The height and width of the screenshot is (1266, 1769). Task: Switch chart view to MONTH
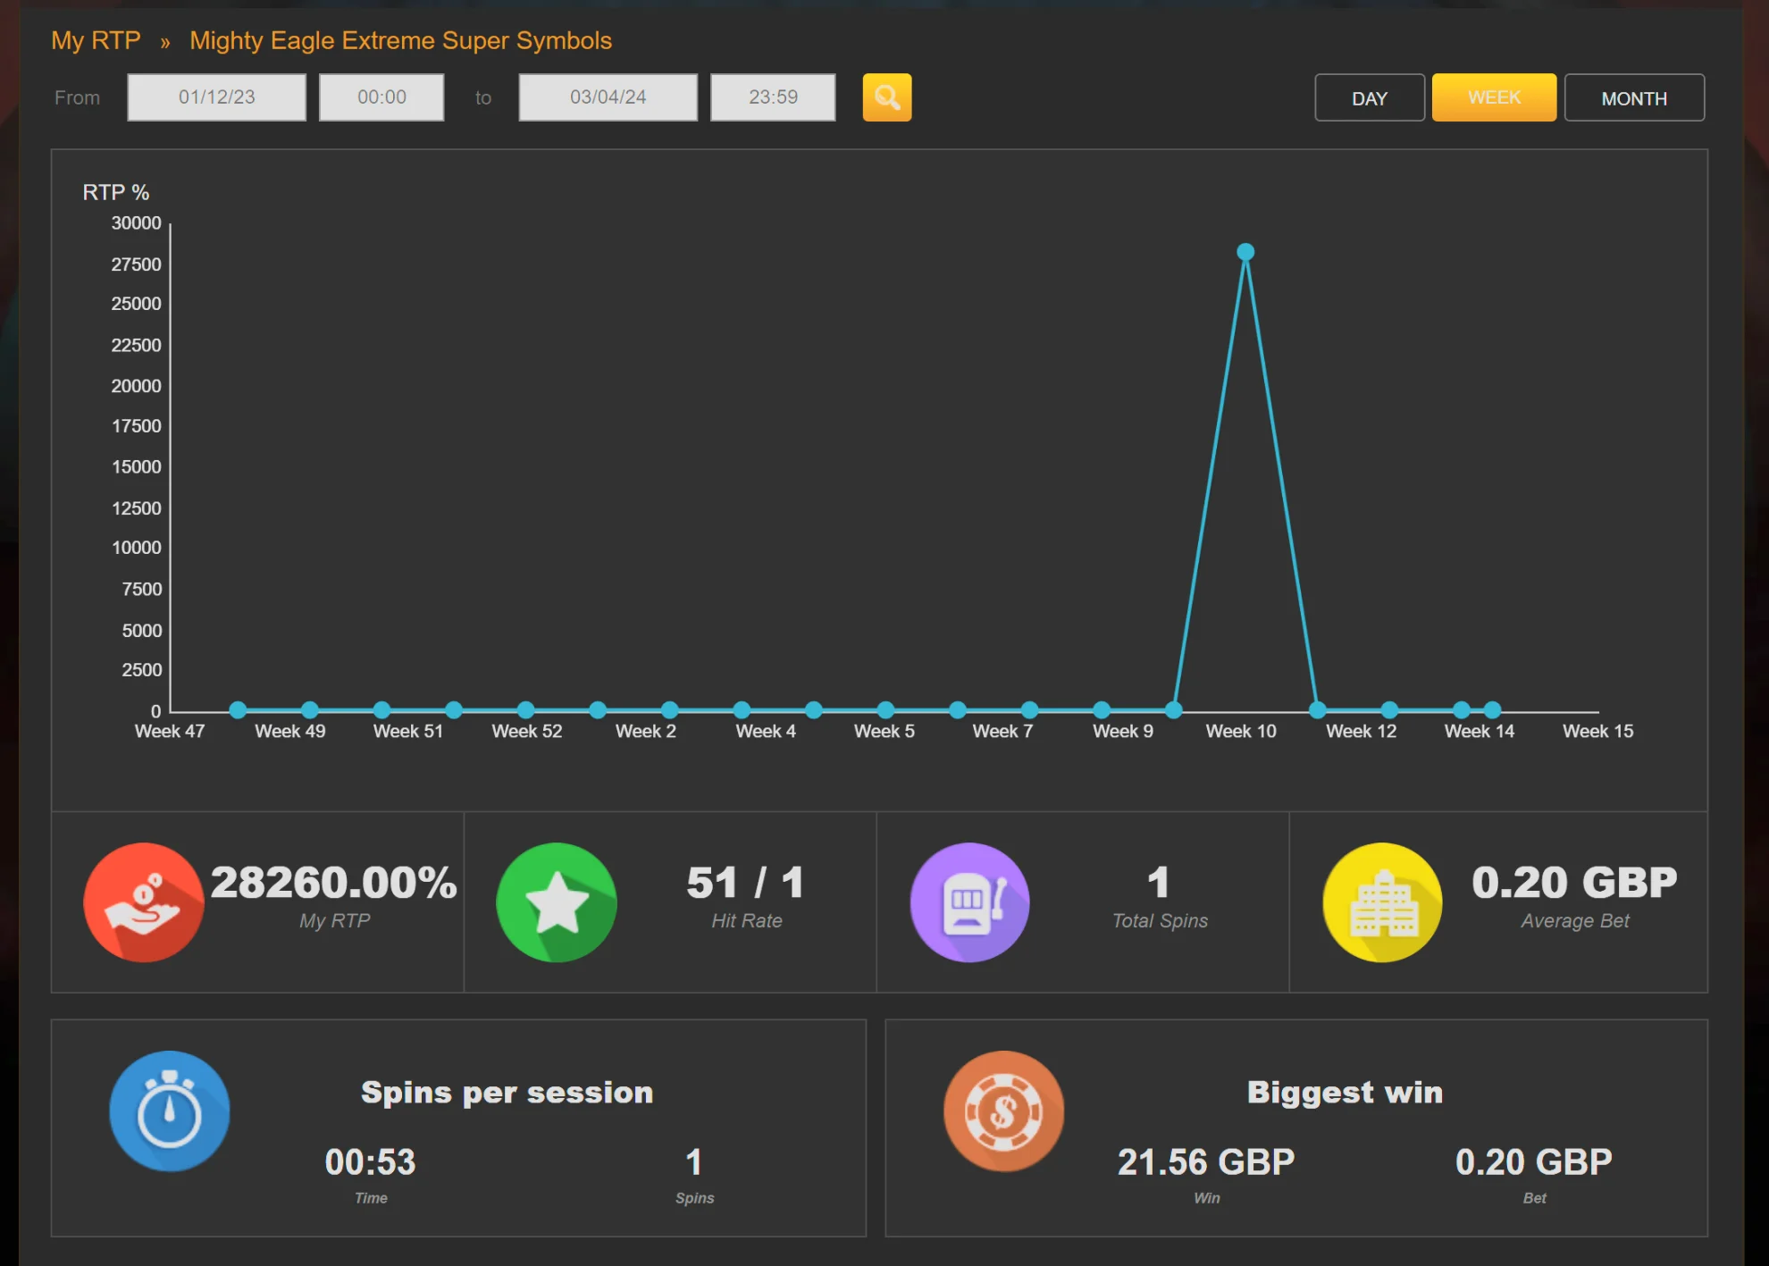1634,97
